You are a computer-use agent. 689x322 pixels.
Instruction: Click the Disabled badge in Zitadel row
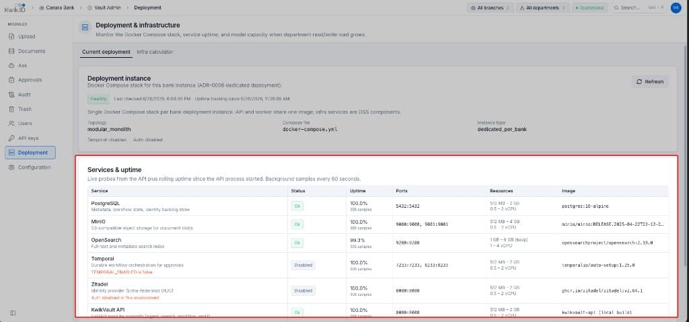tap(303, 290)
